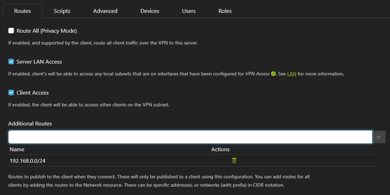This screenshot has width=390, height=195.
Task: Click the Server LAN Access label text
Action: point(39,62)
